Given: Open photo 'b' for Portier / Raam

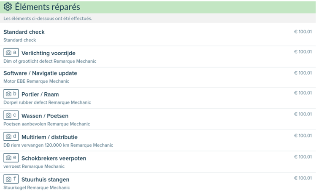Looking at the screenshot, I should [11, 94].
